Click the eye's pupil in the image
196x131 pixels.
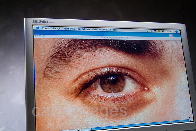pyautogui.click(x=114, y=81)
